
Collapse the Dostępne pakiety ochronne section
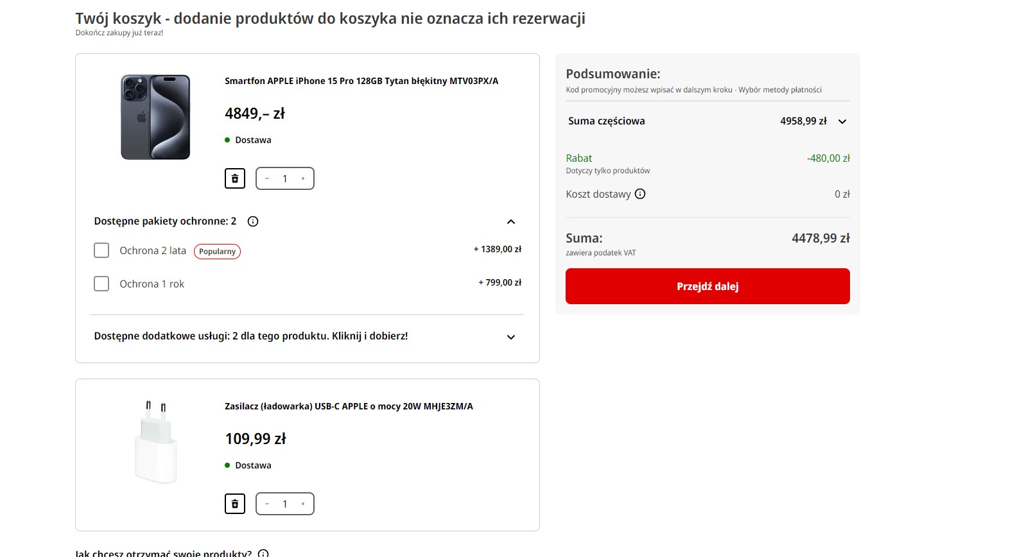[511, 221]
